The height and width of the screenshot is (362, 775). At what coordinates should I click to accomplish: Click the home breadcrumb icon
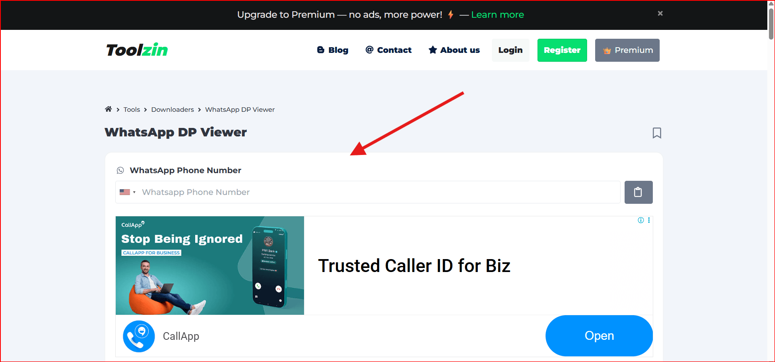tap(108, 109)
